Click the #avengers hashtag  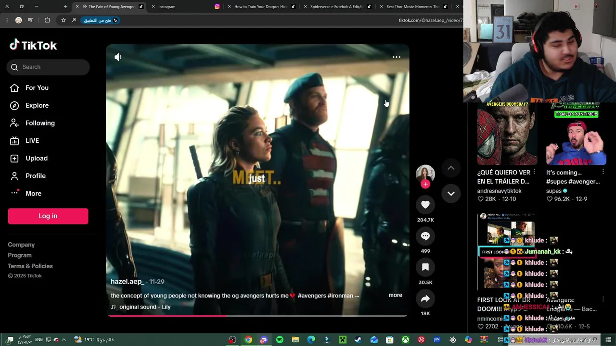[311, 296]
